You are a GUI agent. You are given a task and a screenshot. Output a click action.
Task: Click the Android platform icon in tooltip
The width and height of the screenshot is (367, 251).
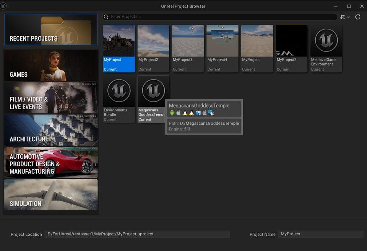[x=172, y=113]
